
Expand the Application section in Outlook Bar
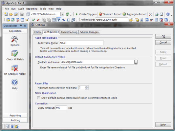click(x=15, y=31)
